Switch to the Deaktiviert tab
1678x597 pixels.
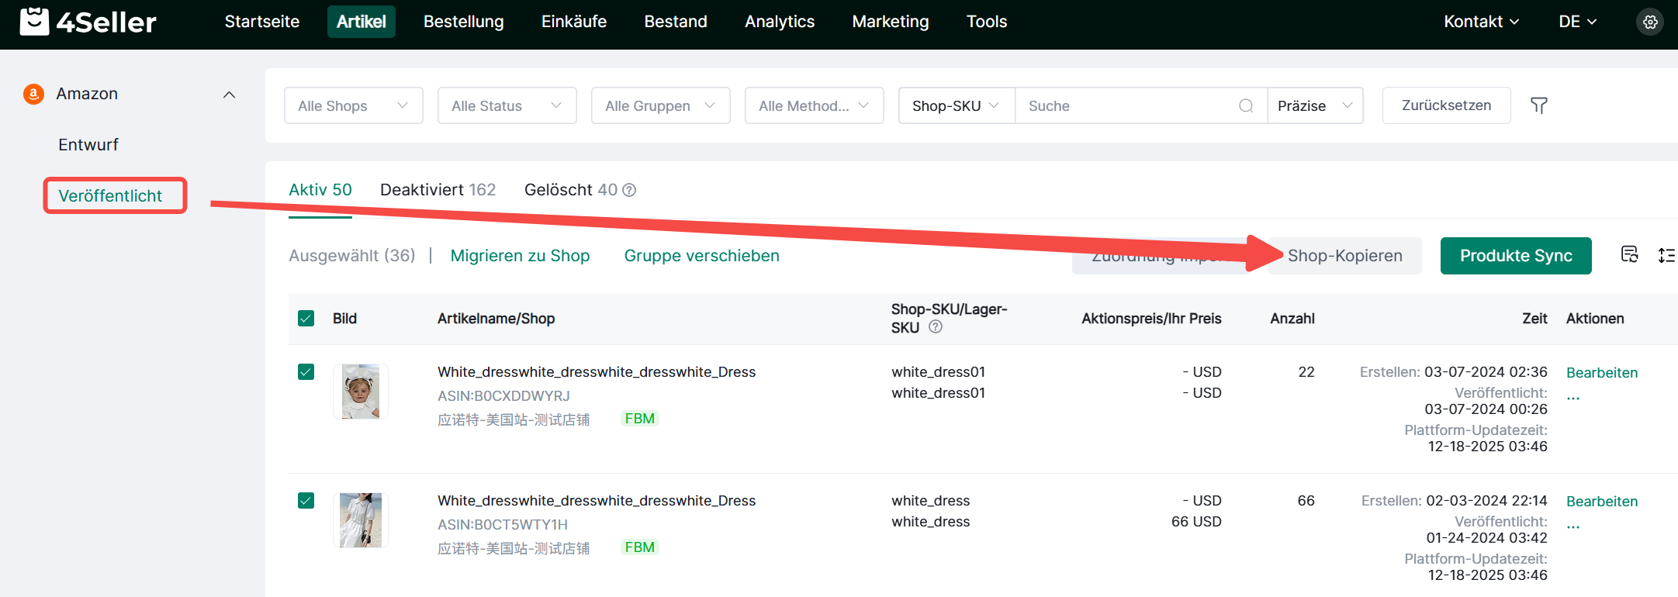pyautogui.click(x=438, y=190)
